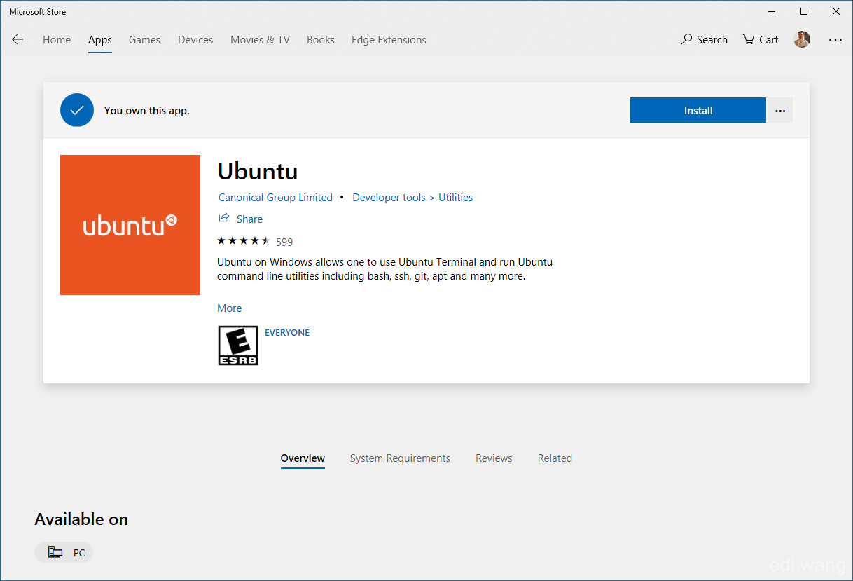
Task: Close the Microsoft Store window
Action: click(x=836, y=11)
